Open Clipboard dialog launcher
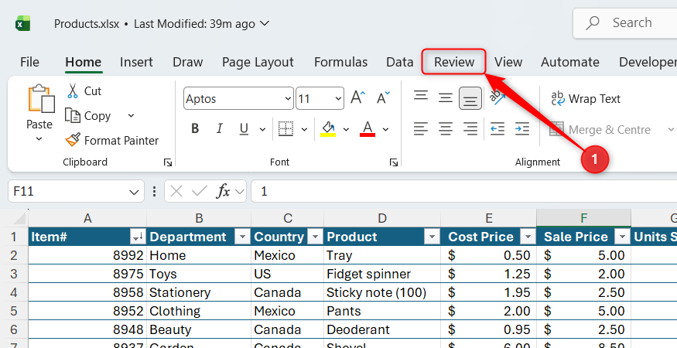677x348 pixels. click(x=168, y=162)
